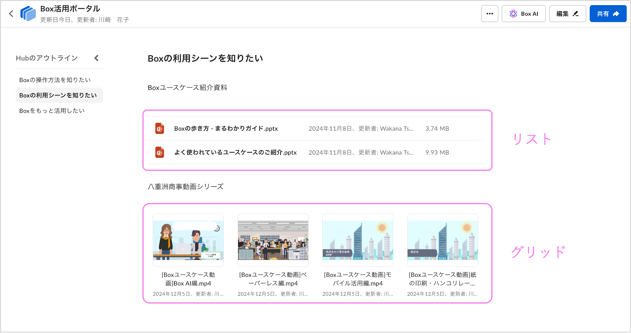This screenshot has width=631, height=333.
Task: Click the Box活用ポータル hub title
Action: [70, 9]
